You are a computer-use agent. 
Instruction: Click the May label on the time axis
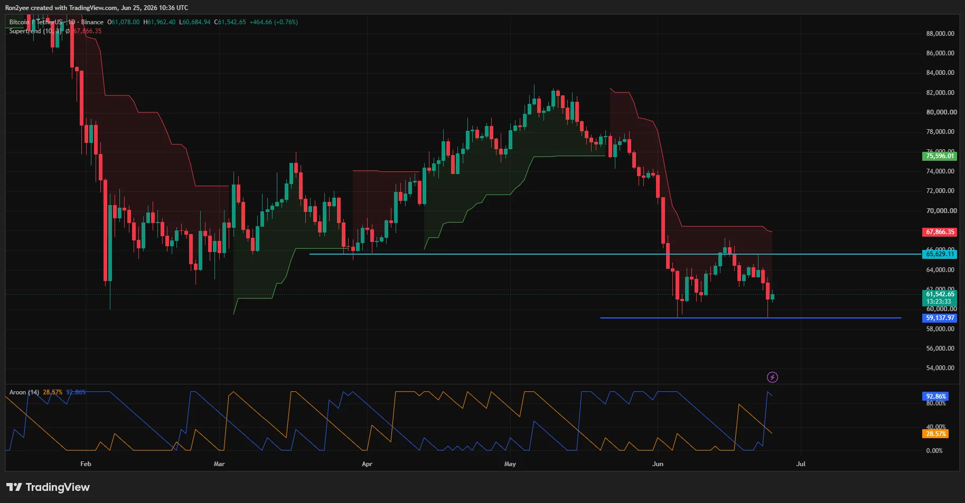510,464
